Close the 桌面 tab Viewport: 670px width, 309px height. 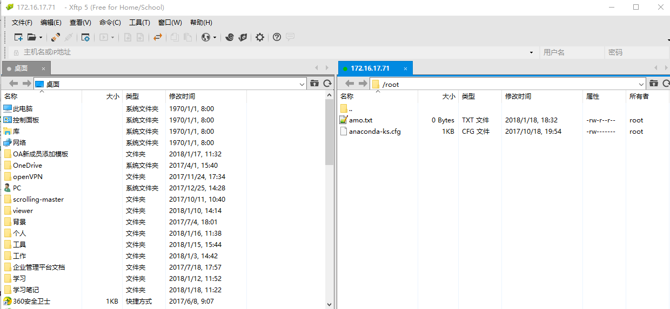tap(43, 68)
